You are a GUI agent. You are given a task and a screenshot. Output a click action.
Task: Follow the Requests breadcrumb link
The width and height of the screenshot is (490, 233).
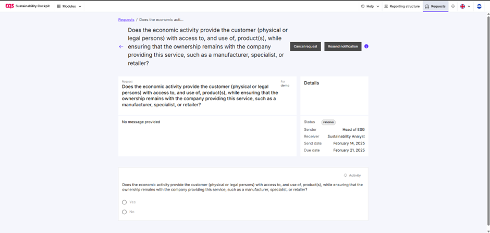126,19
